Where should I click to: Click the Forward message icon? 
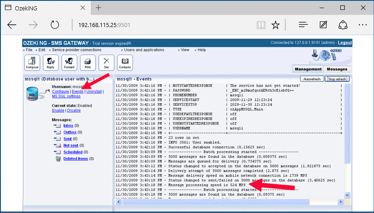(x=69, y=62)
